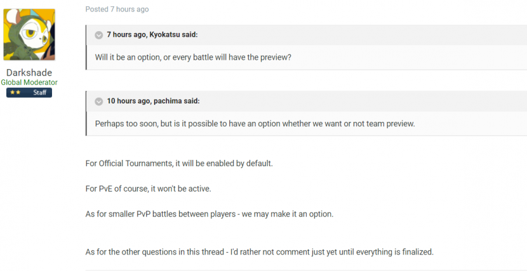Click the "For Official Tournaments" sentence
This screenshot has height=271, width=527.
point(179,163)
